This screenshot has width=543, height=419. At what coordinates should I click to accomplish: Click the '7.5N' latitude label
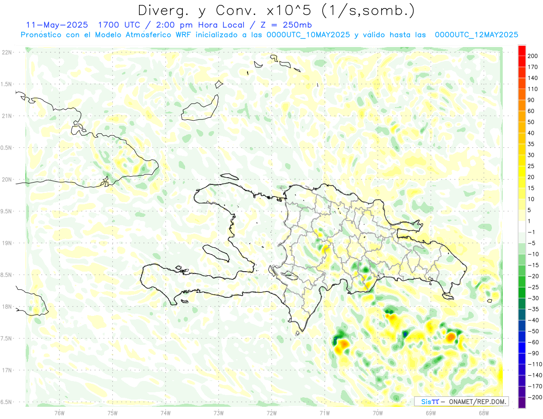pos(7,338)
